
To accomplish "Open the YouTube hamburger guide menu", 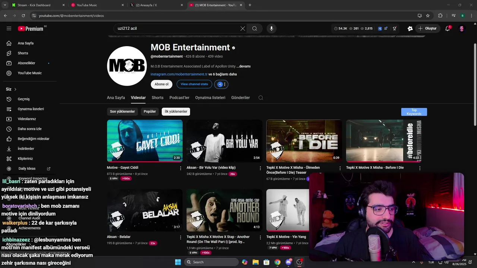I will pyautogui.click(x=9, y=28).
